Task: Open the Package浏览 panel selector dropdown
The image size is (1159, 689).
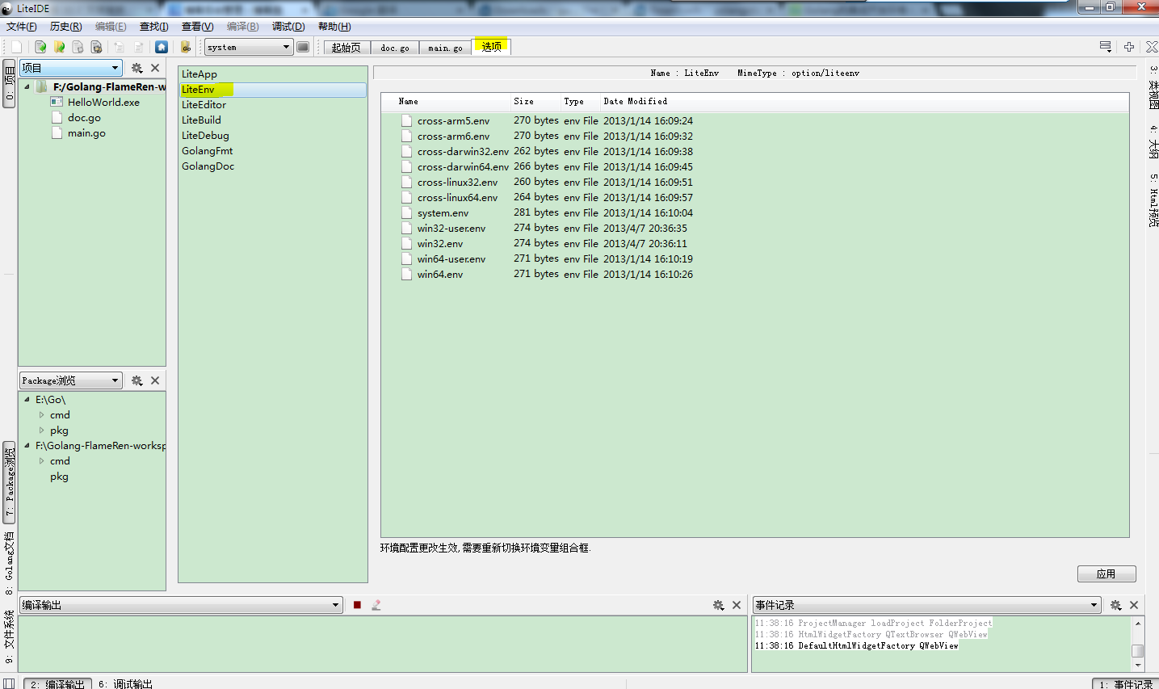Action: click(x=71, y=380)
